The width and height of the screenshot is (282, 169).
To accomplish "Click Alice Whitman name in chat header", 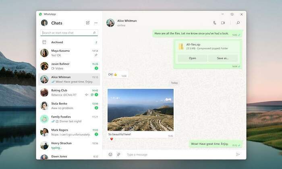I will tap(127, 21).
